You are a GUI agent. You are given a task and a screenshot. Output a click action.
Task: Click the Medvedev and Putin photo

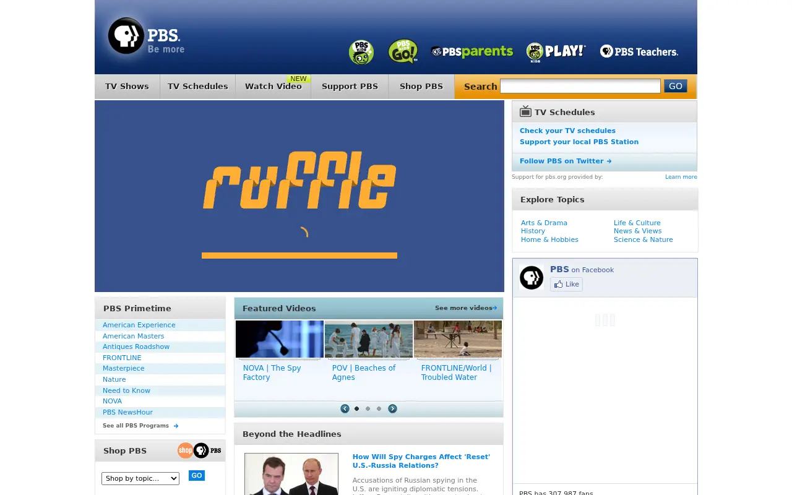291,474
